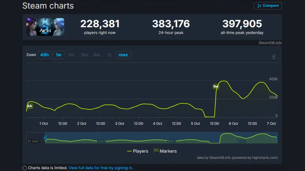Open the Compare button
This screenshot has height=171, width=305.
(x=268, y=6)
